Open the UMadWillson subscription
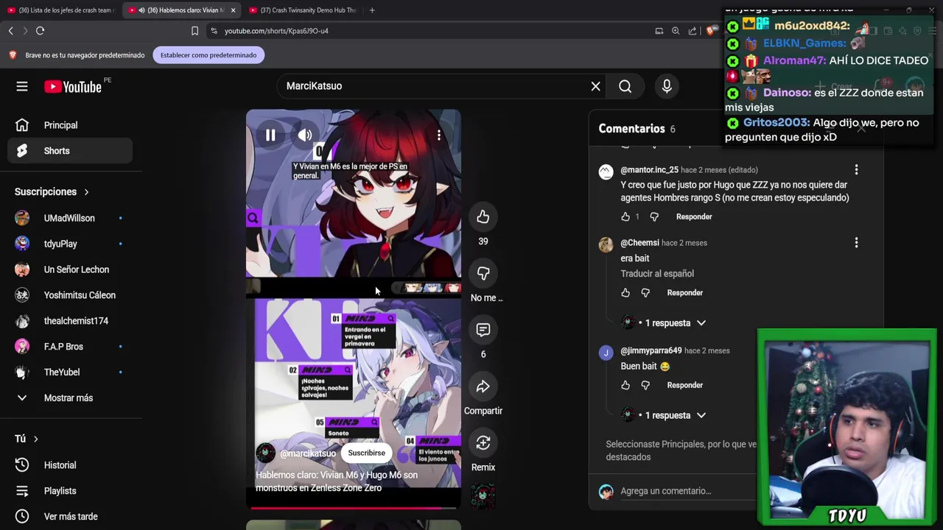The height and width of the screenshot is (530, 943). pos(71,218)
